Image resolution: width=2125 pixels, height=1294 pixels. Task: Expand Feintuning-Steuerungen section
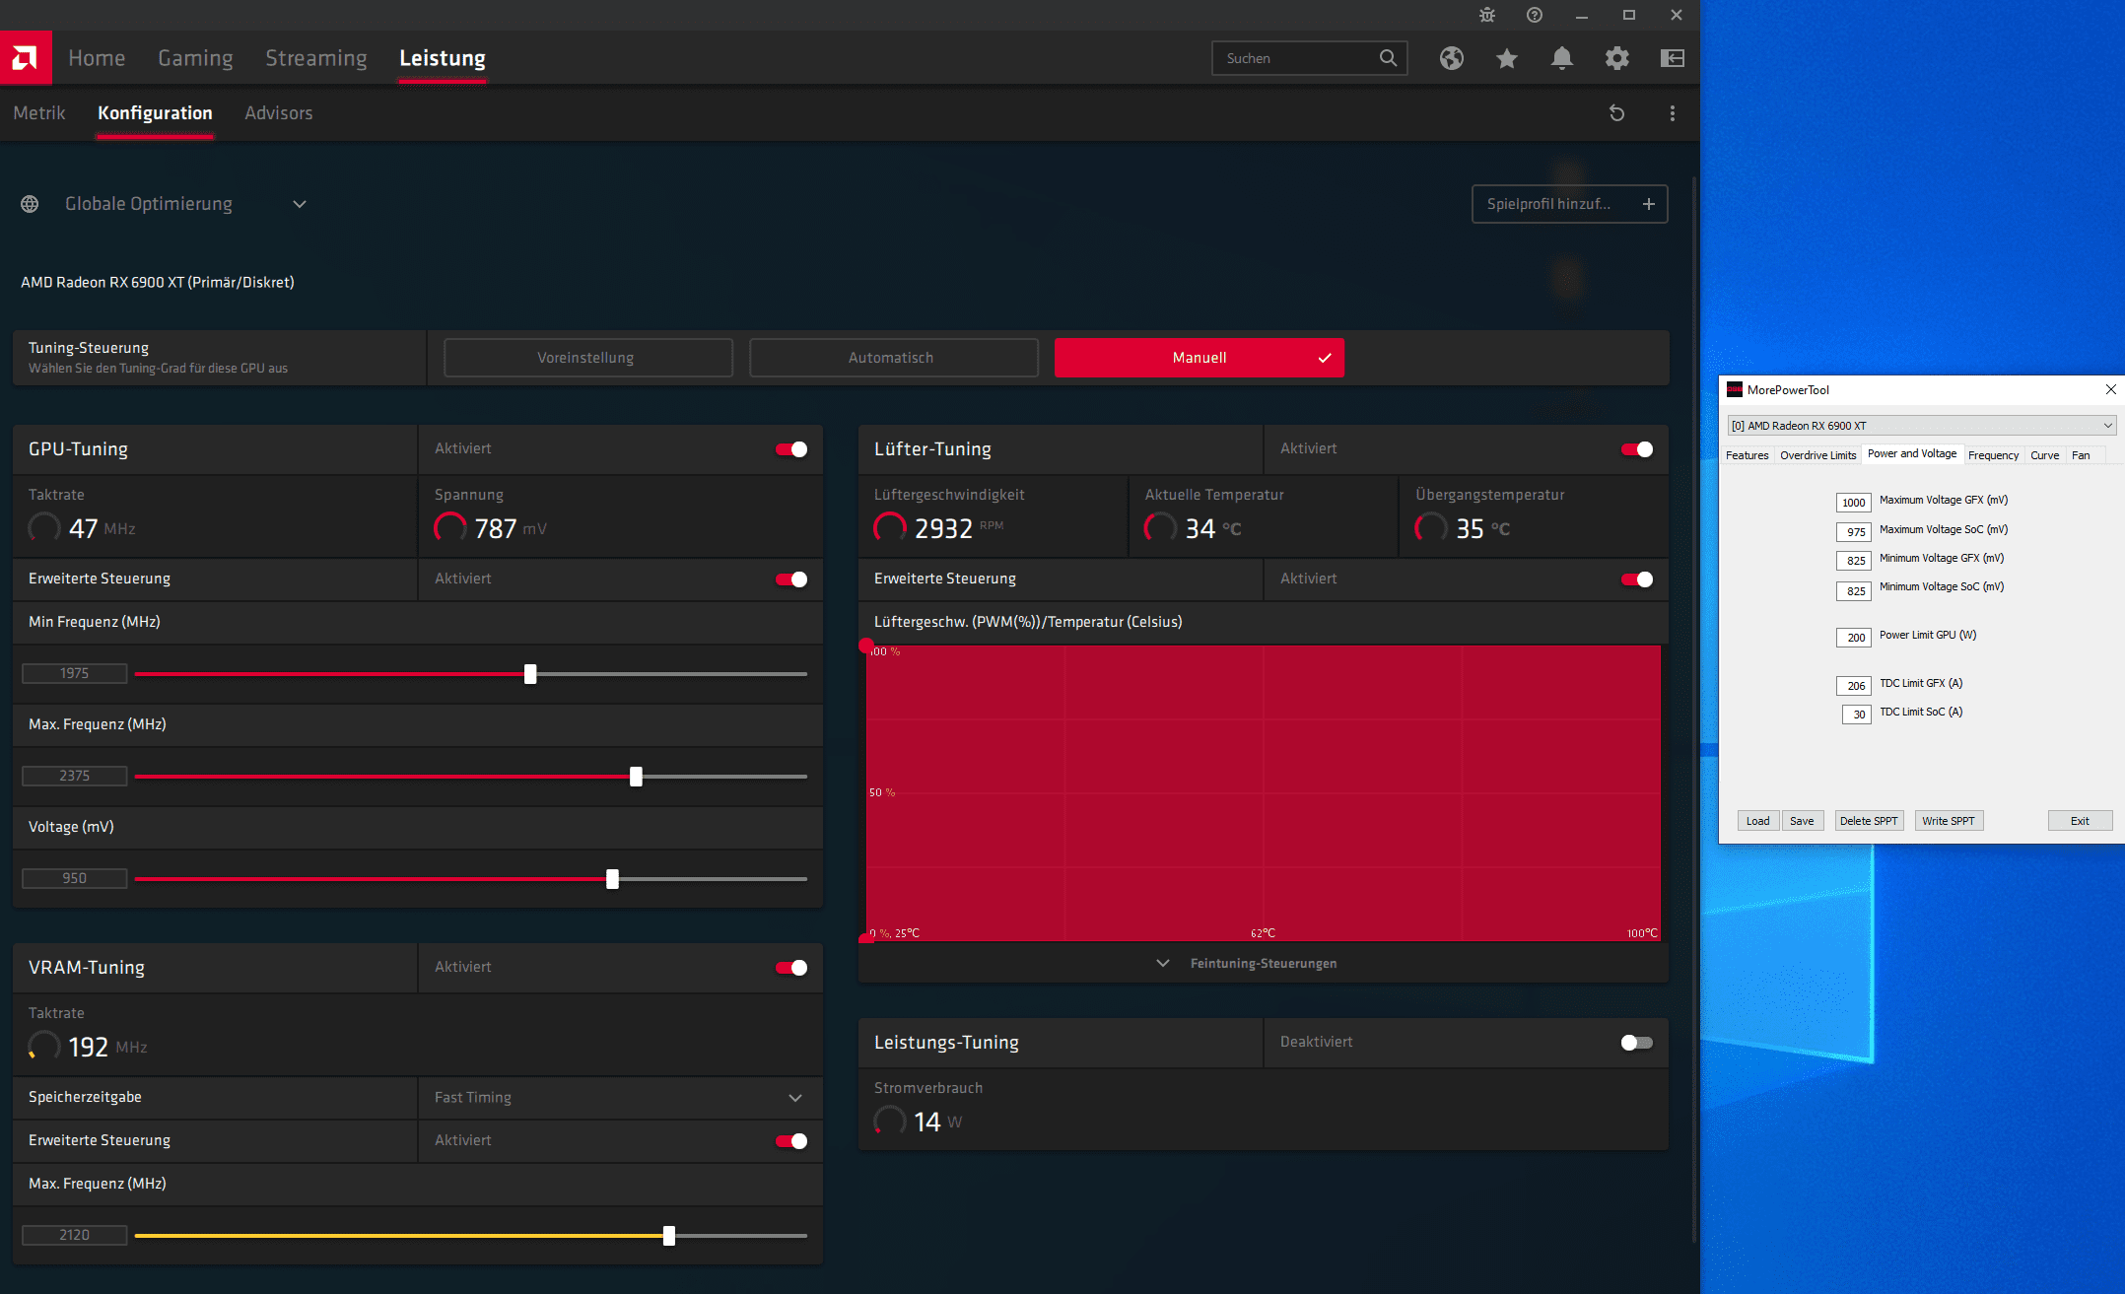[1262, 963]
